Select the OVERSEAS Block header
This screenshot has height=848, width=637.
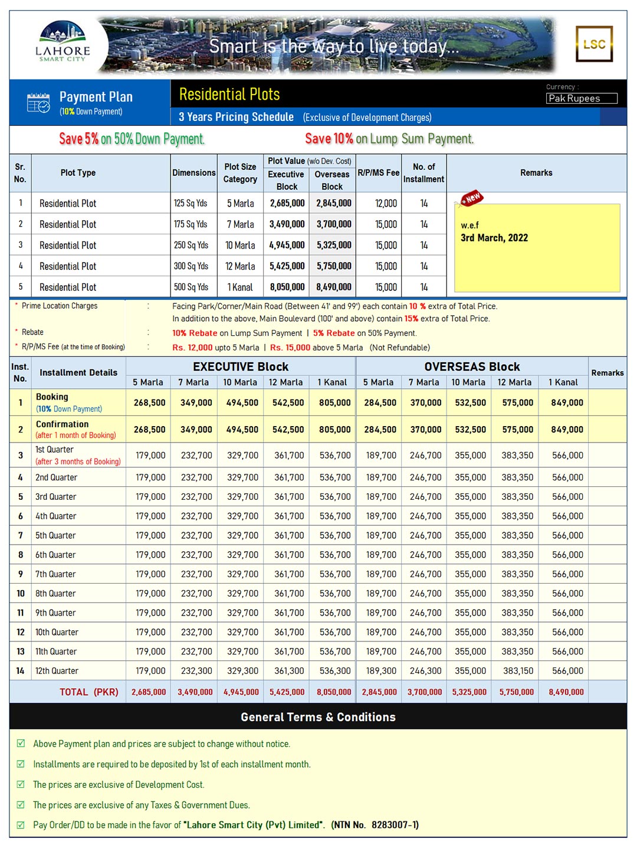pos(472,366)
